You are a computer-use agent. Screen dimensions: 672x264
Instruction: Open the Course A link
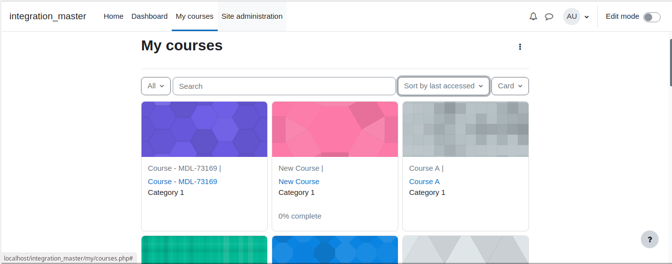tap(425, 182)
